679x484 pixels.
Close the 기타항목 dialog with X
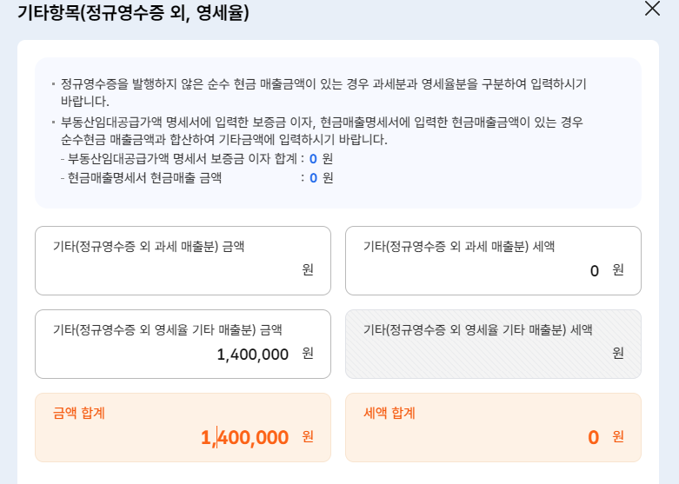[652, 10]
